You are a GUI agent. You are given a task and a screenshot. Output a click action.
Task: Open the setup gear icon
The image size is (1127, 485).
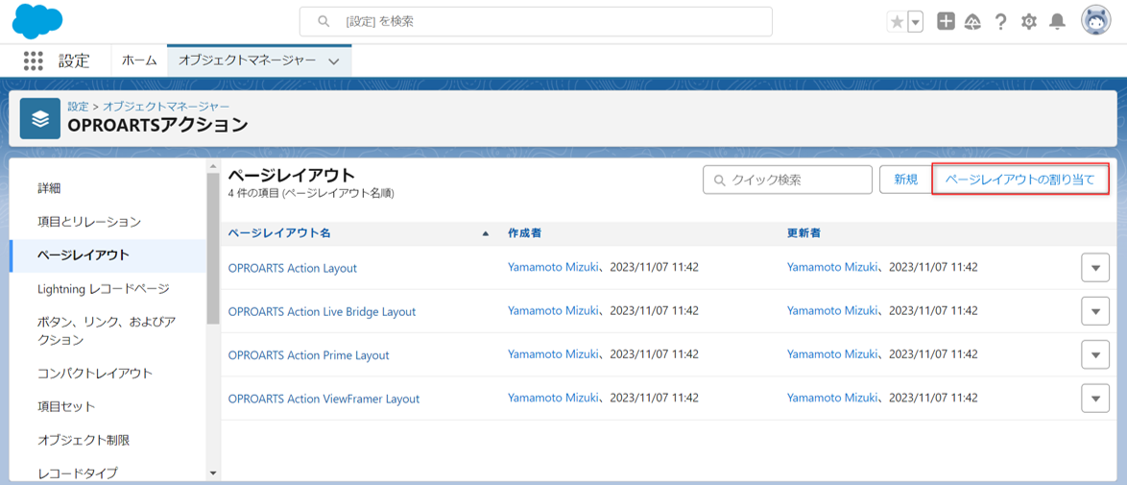click(x=1029, y=21)
